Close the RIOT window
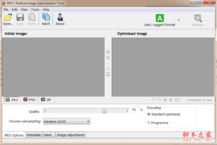Image resolution: width=217 pixels, height=145 pixels. [209, 2]
